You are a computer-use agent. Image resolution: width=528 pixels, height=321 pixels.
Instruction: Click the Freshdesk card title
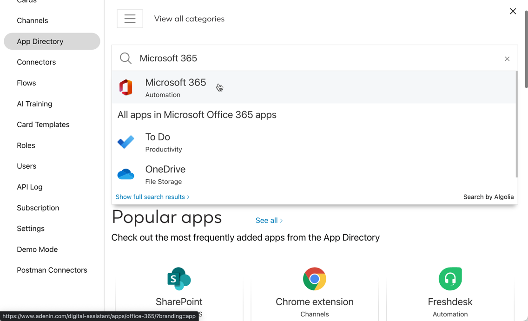pyautogui.click(x=450, y=302)
